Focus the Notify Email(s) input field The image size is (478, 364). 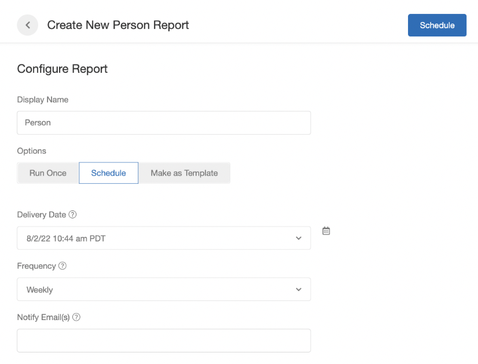(x=164, y=340)
